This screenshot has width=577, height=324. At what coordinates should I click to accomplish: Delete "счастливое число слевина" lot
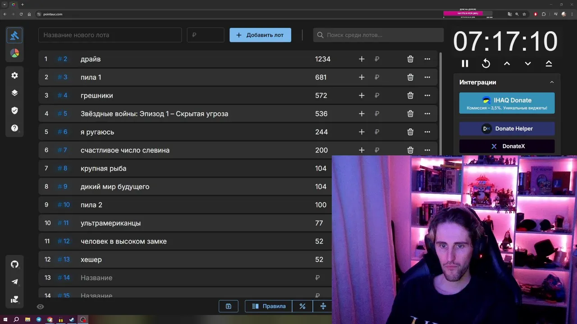410,150
